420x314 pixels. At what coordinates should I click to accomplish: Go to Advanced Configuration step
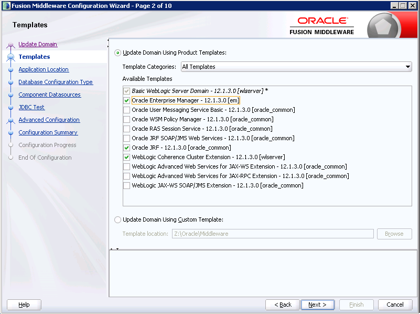(49, 120)
